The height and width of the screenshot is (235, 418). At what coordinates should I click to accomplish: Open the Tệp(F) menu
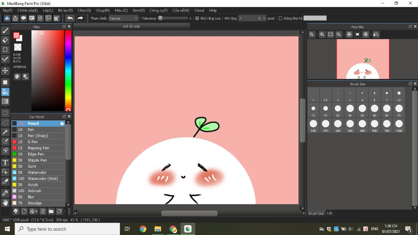tap(7, 10)
